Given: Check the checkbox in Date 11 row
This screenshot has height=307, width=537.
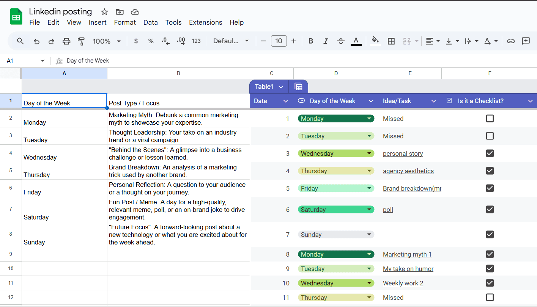Looking at the screenshot, I should click(x=490, y=298).
